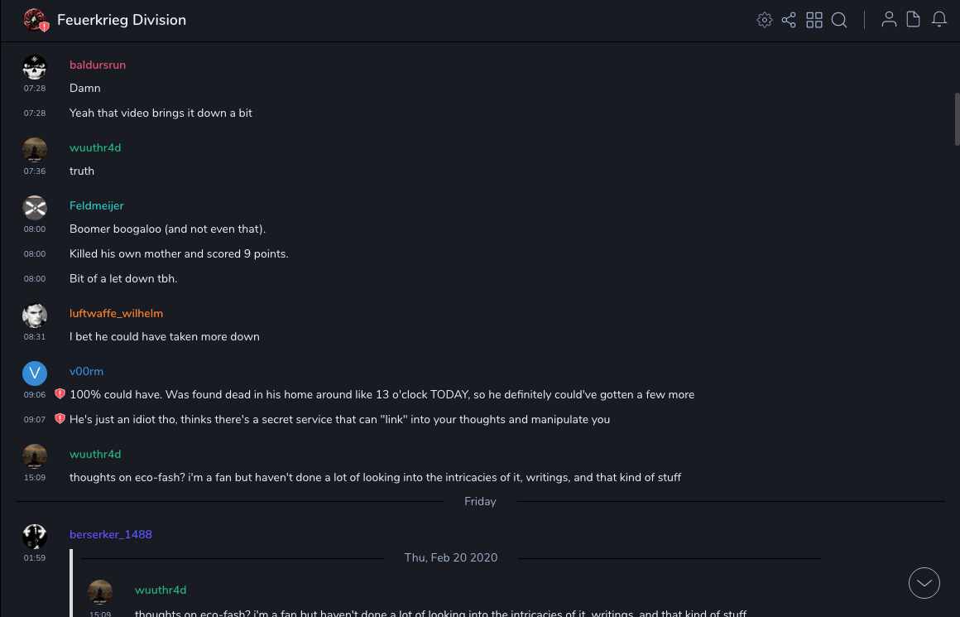Click the quoted wuuthr4d username in reply
Viewport: 960px width, 617px height.
click(161, 590)
